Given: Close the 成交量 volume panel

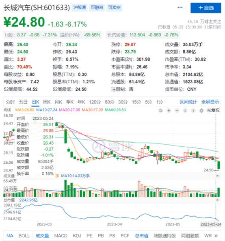Looking at the screenshot, I should [x=217, y=176].
